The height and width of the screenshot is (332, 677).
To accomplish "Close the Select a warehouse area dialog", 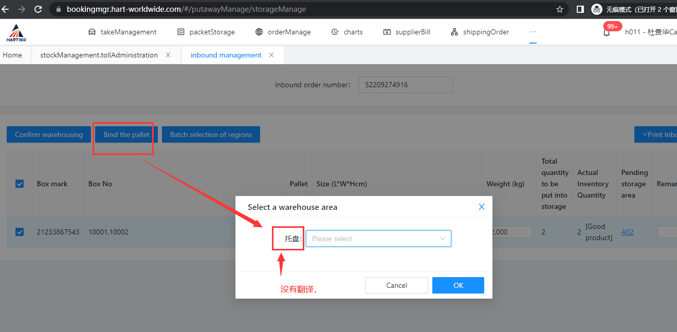I will (x=482, y=207).
